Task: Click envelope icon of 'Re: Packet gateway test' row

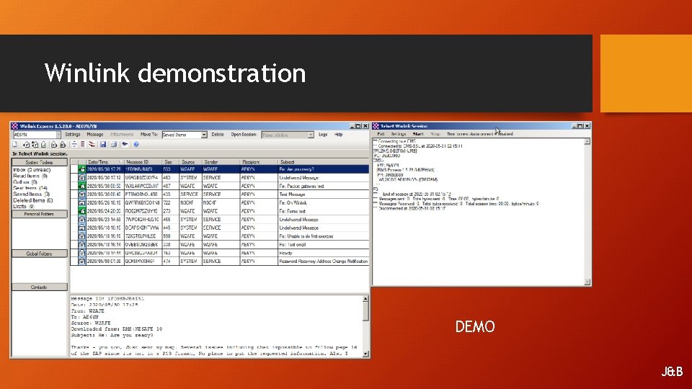Action: 81,186
